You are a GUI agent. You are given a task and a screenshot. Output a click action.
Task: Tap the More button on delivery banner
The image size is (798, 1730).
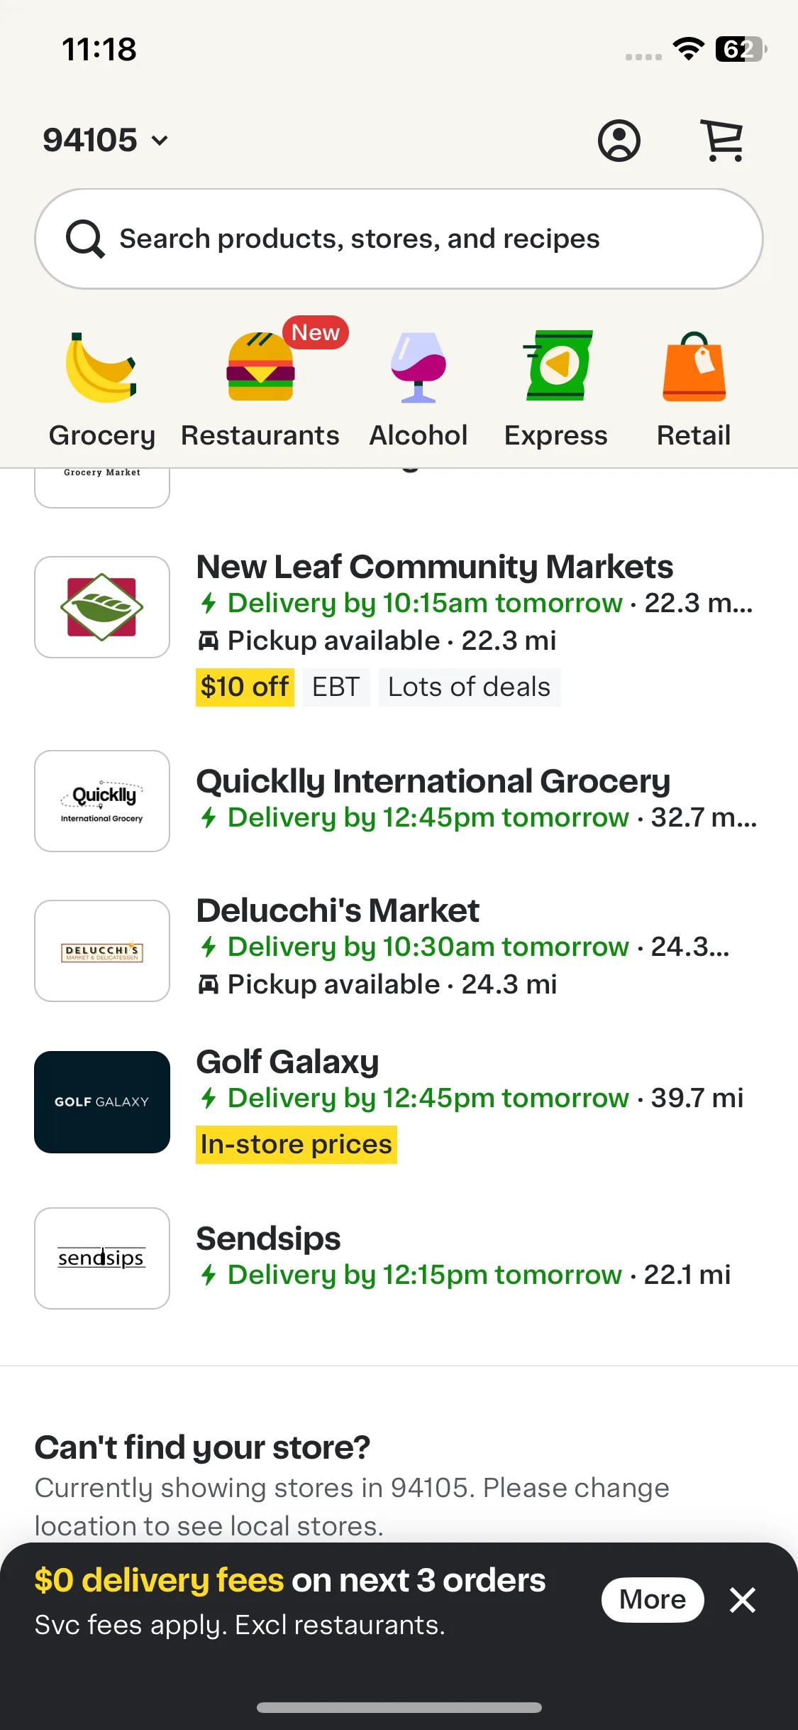point(653,1600)
